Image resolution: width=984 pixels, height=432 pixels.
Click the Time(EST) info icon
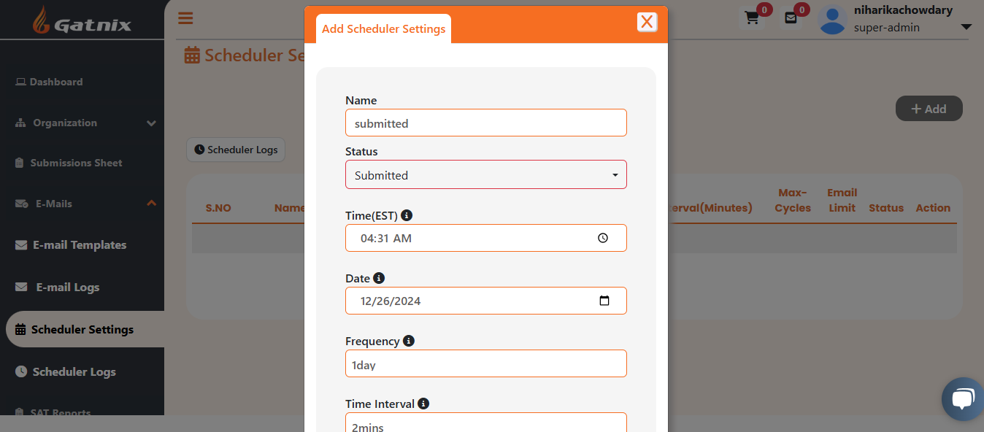click(x=407, y=215)
